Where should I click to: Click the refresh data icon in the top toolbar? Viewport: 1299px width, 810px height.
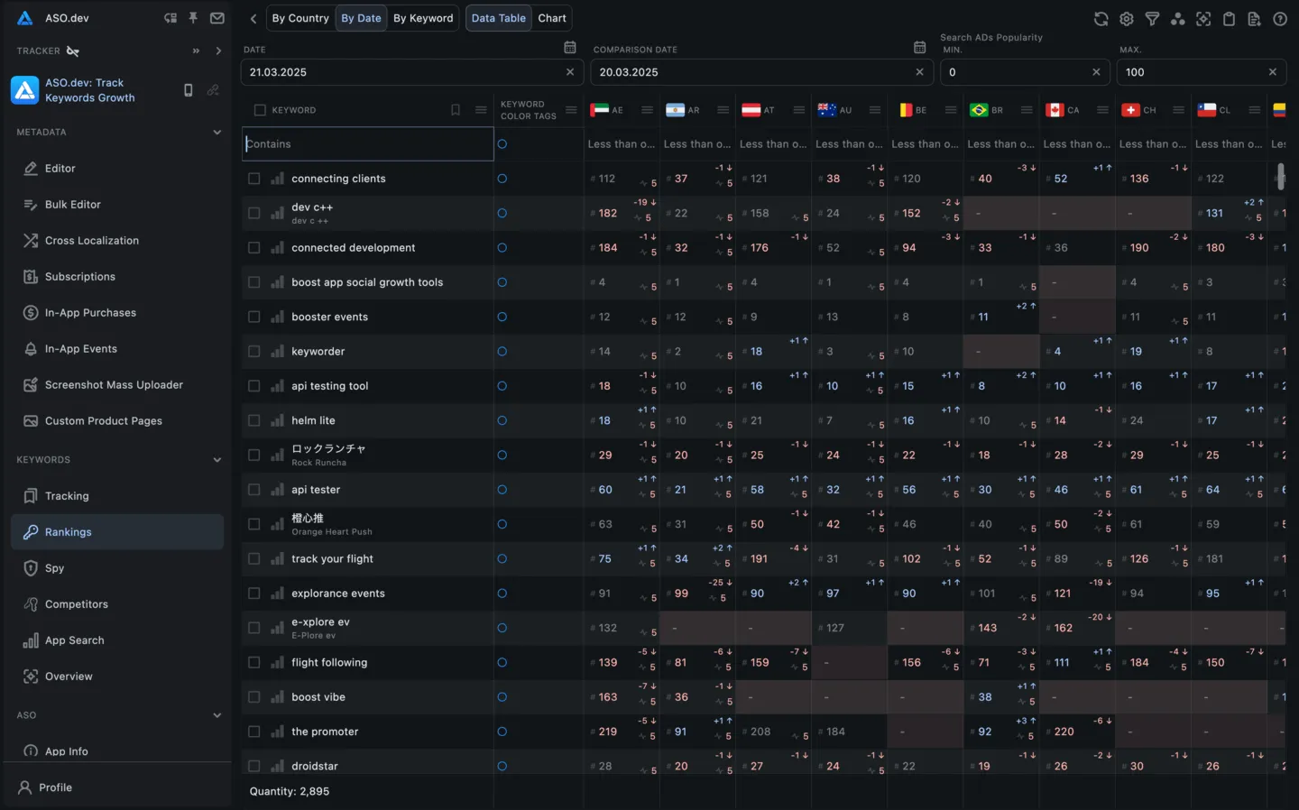[x=1101, y=19]
